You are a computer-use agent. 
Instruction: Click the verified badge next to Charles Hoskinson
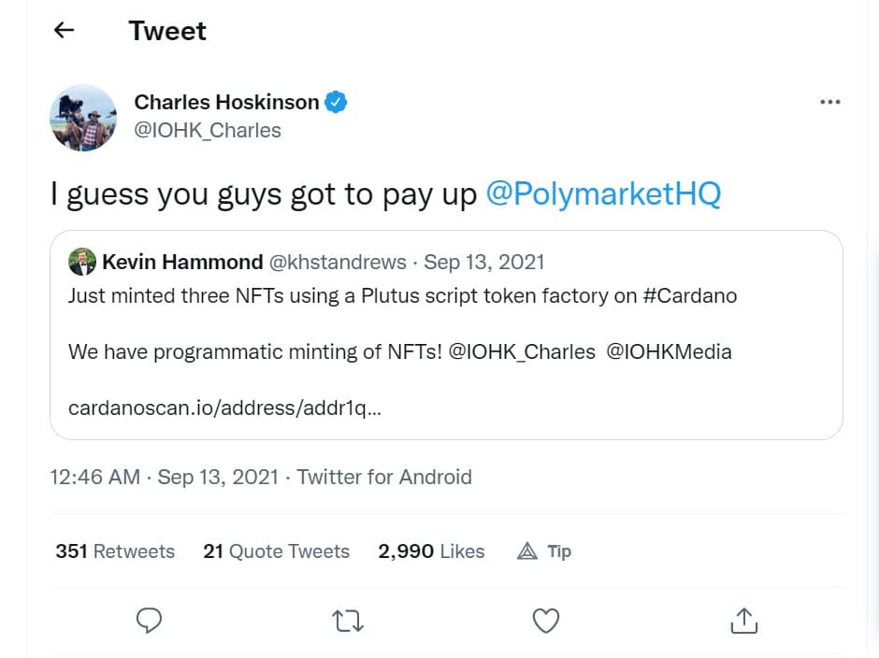pos(337,102)
